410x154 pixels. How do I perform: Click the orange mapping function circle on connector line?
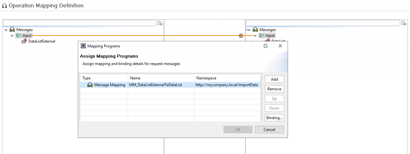tap(241, 36)
